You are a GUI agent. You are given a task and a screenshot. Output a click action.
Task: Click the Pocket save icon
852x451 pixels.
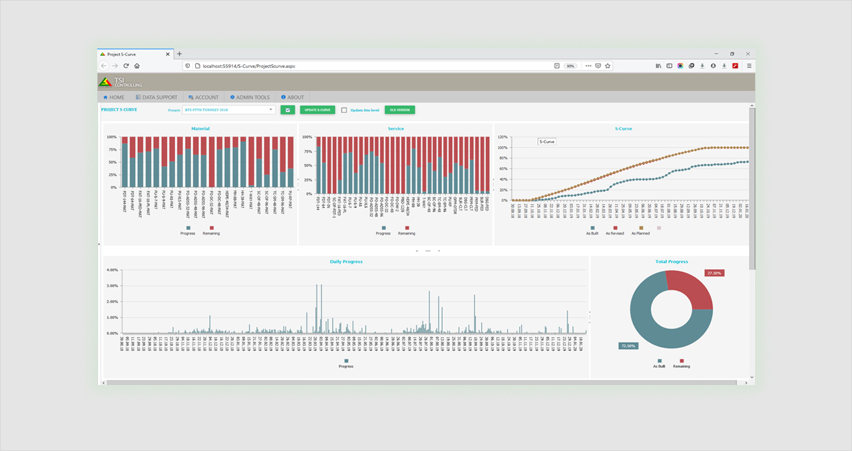point(598,66)
